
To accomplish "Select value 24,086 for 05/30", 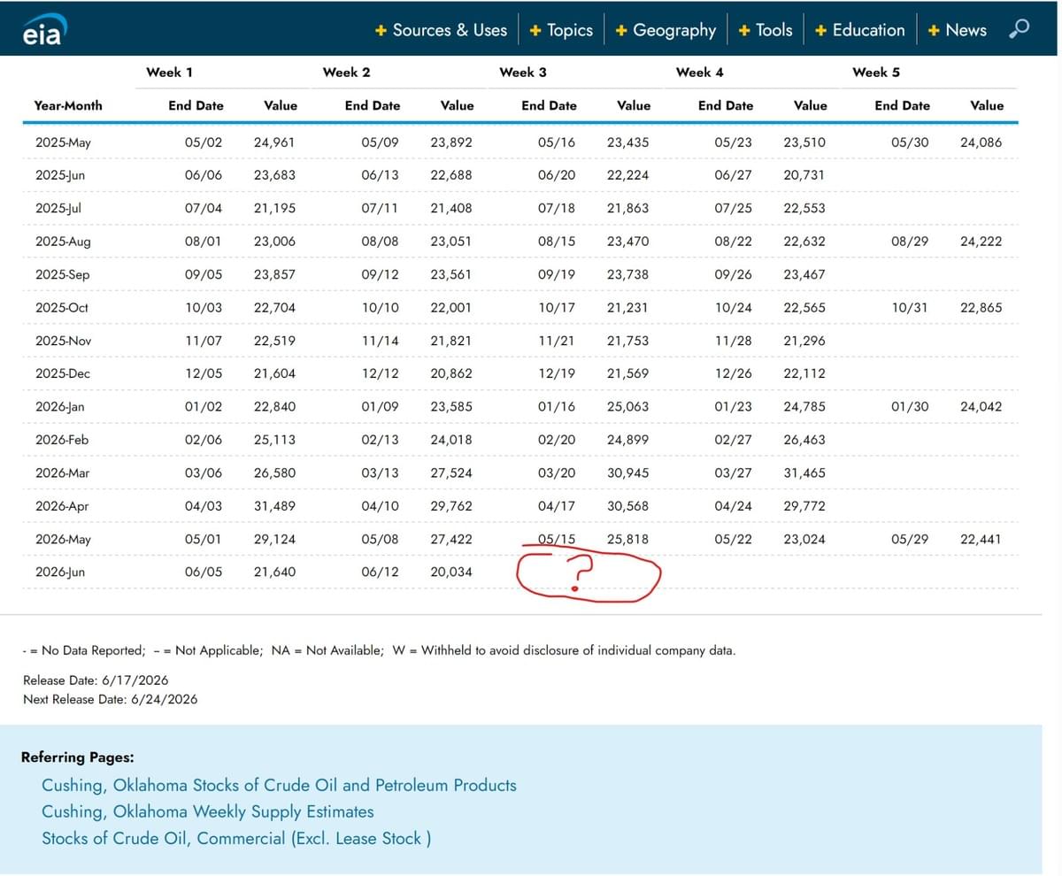I will 981,142.
